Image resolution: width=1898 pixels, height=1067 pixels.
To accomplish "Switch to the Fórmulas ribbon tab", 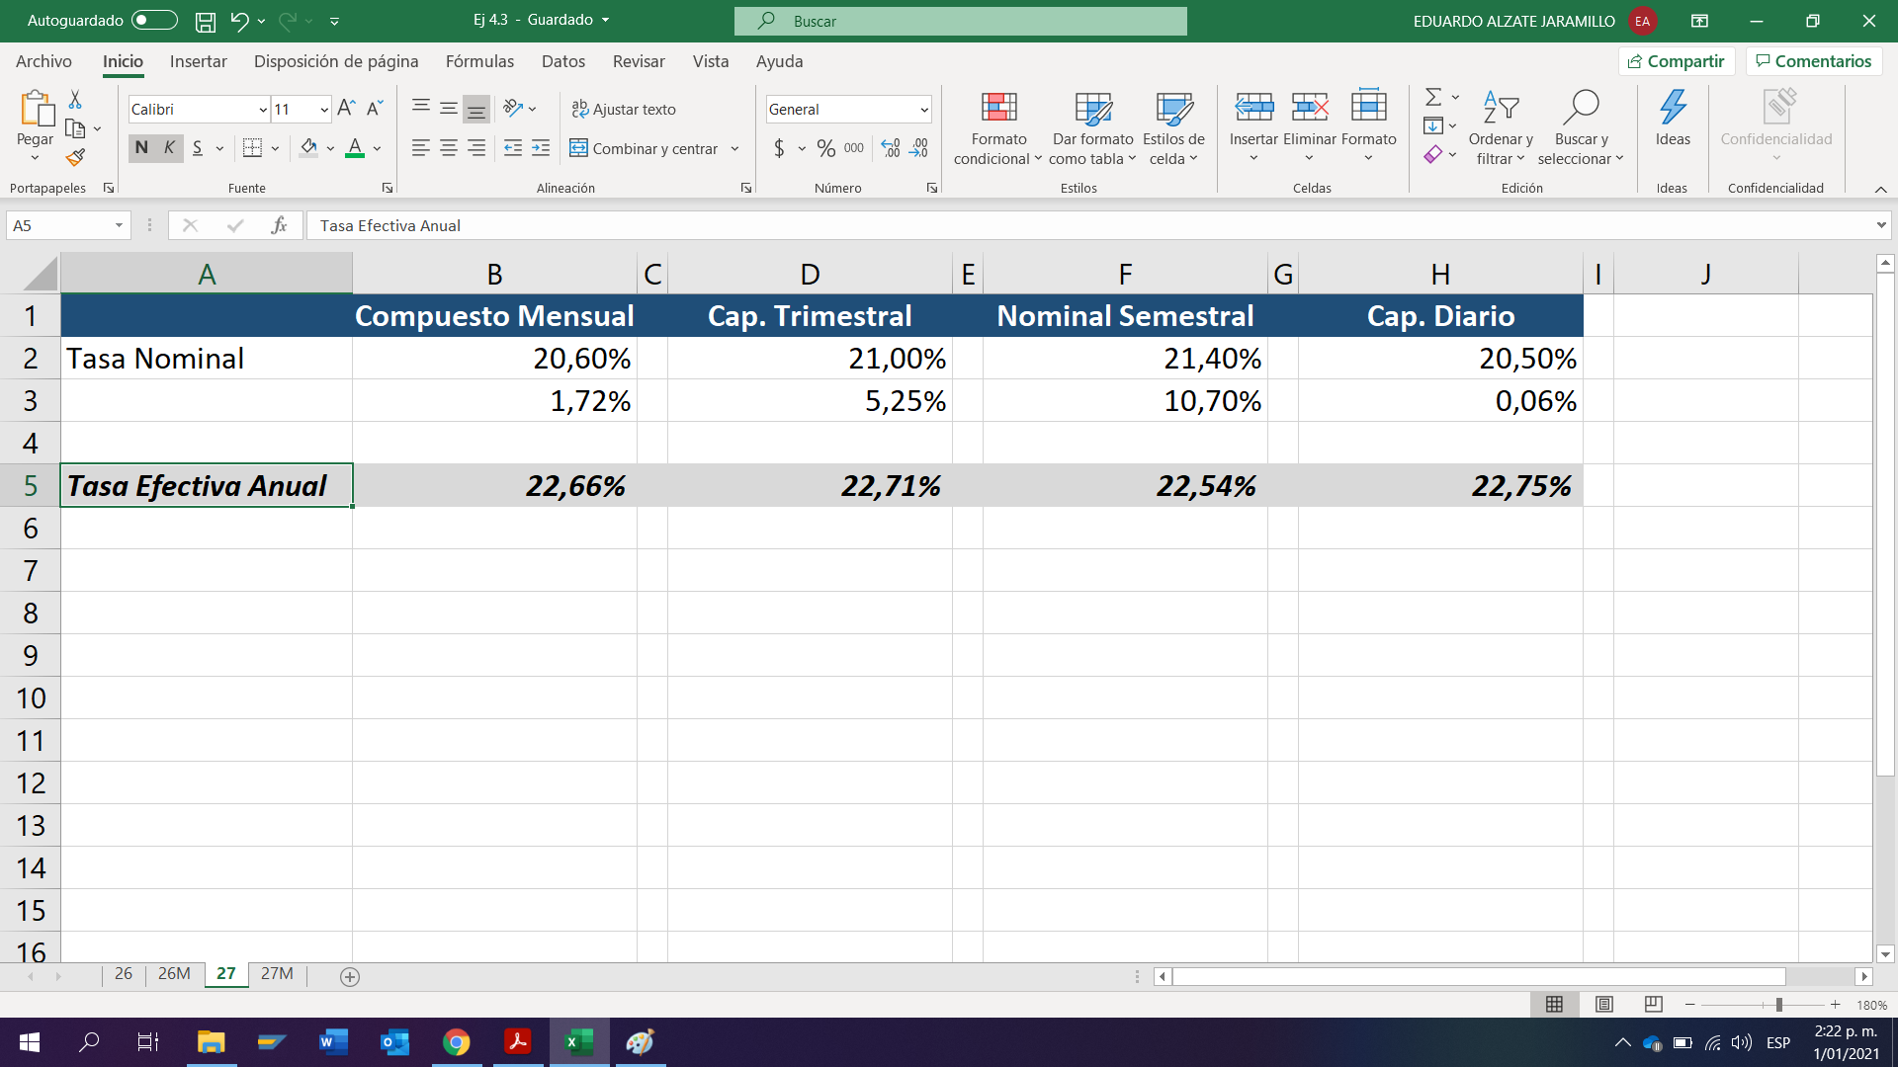I will (479, 61).
